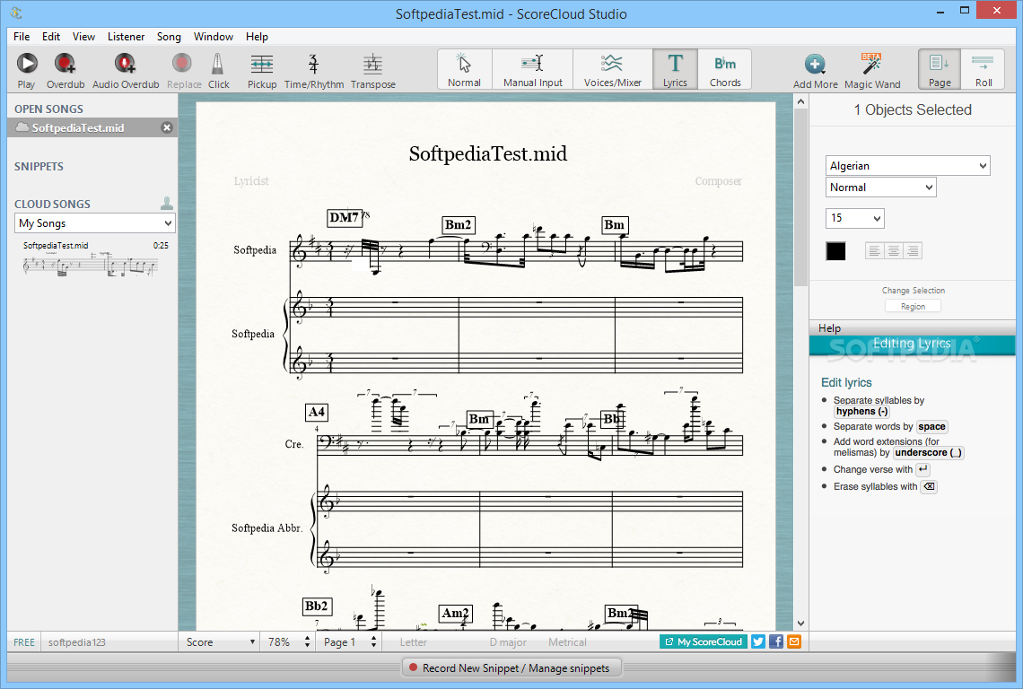Open the Voices/Mixer mode

coord(612,69)
